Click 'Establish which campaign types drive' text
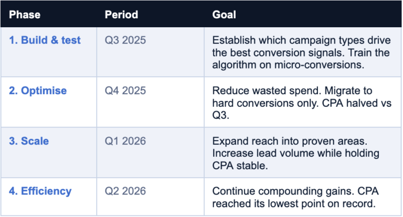This screenshot has height=217, width=403. click(x=302, y=40)
